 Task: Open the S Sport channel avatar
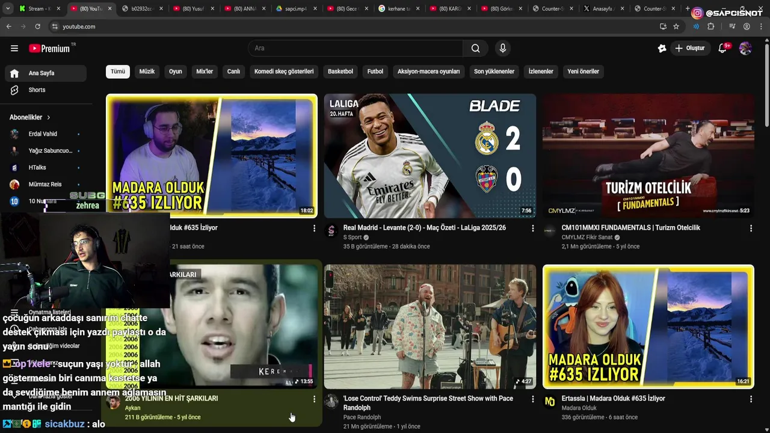tap(331, 231)
